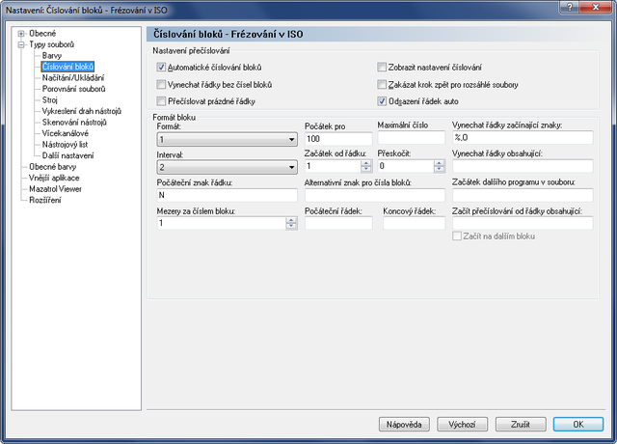617x444 pixels.
Task: Click the title bar help button
Action: [x=570, y=7]
